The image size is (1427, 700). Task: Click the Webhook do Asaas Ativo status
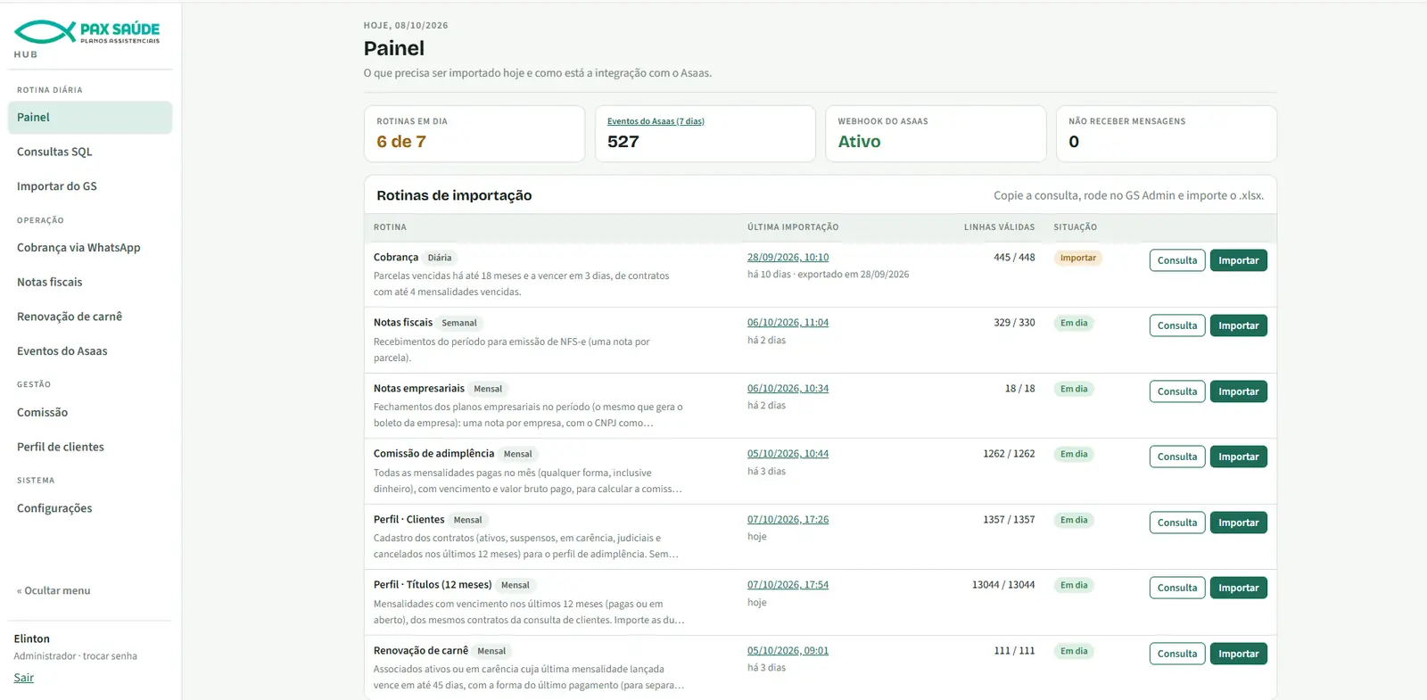click(x=859, y=142)
